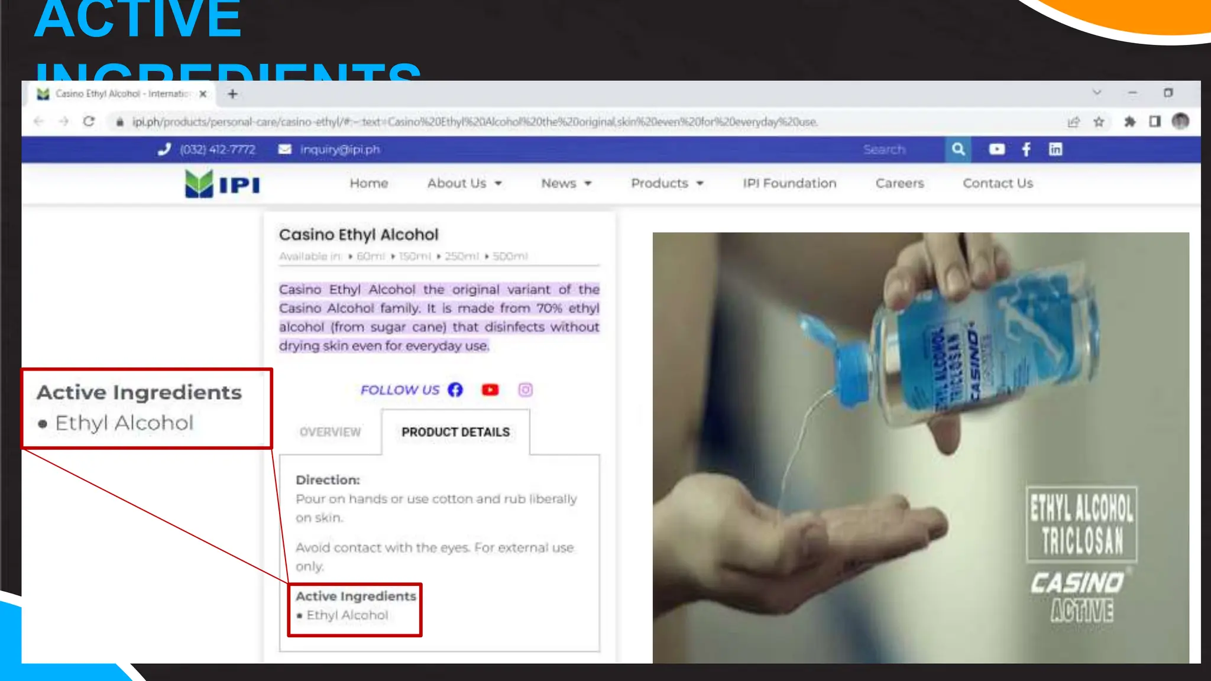Screen dimensions: 1211x681
Task: Click the 60ml size text
Action: click(371, 257)
